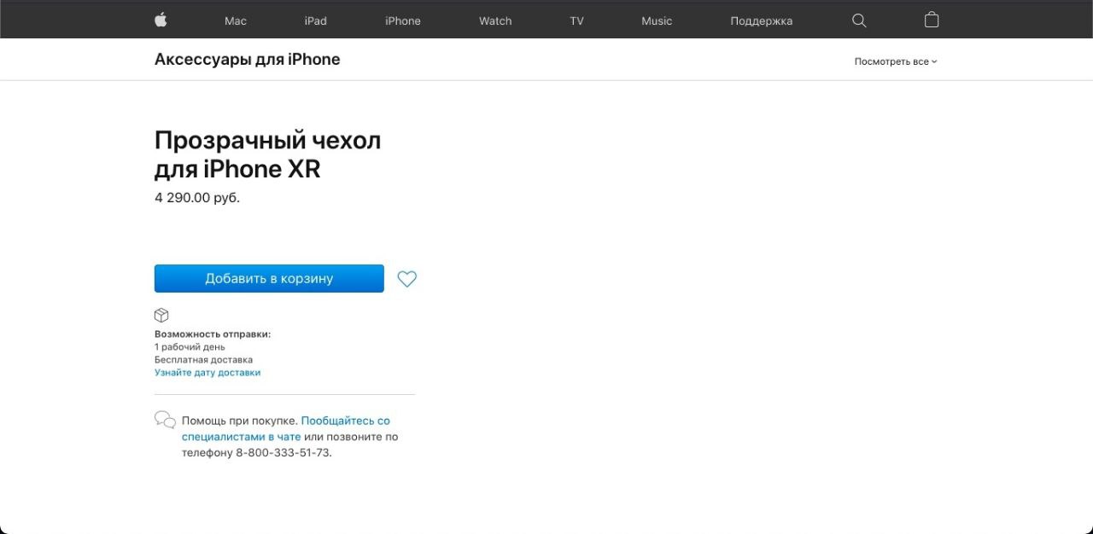Image resolution: width=1093 pixels, height=534 pixels.
Task: Open Поддержка in the top bar
Action: (x=762, y=20)
